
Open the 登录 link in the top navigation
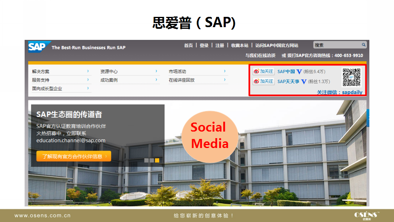(204, 45)
